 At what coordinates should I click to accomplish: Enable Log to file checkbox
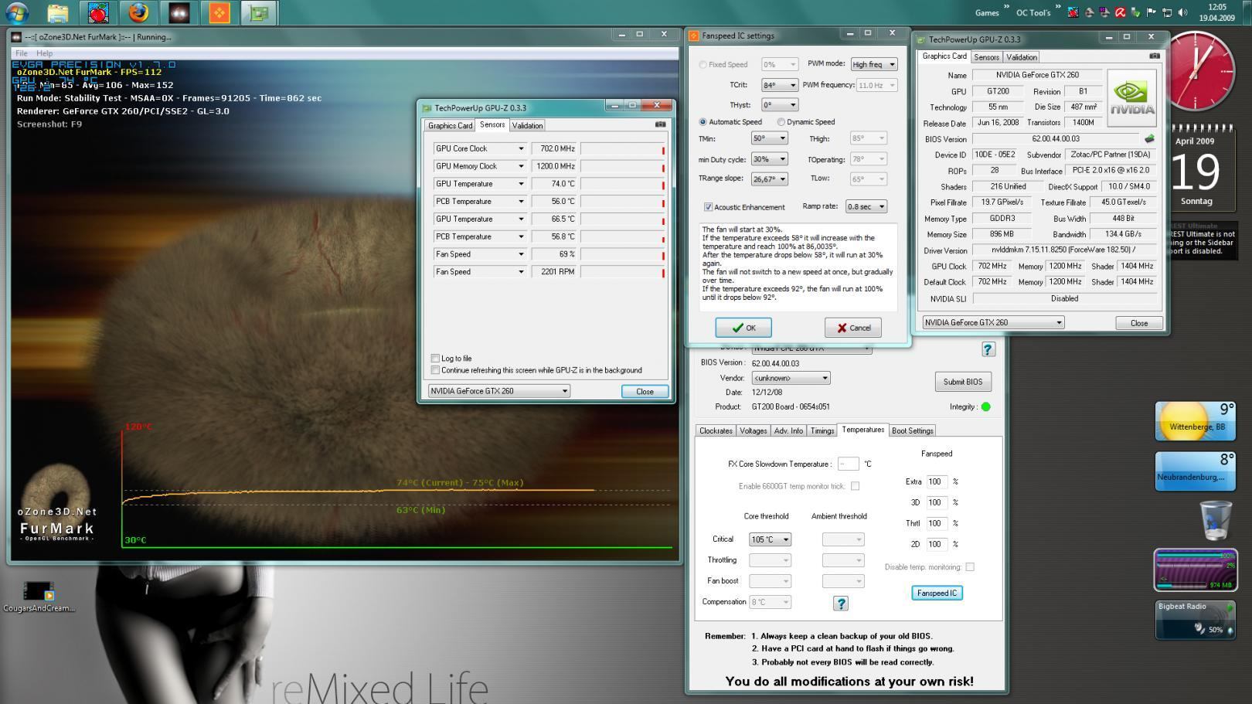[x=435, y=359]
